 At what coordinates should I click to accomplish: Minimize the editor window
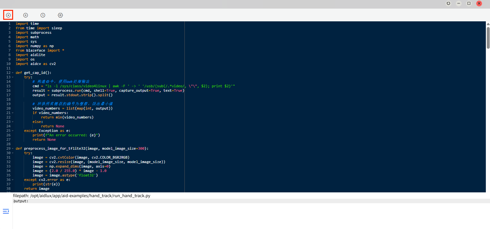[459, 4]
